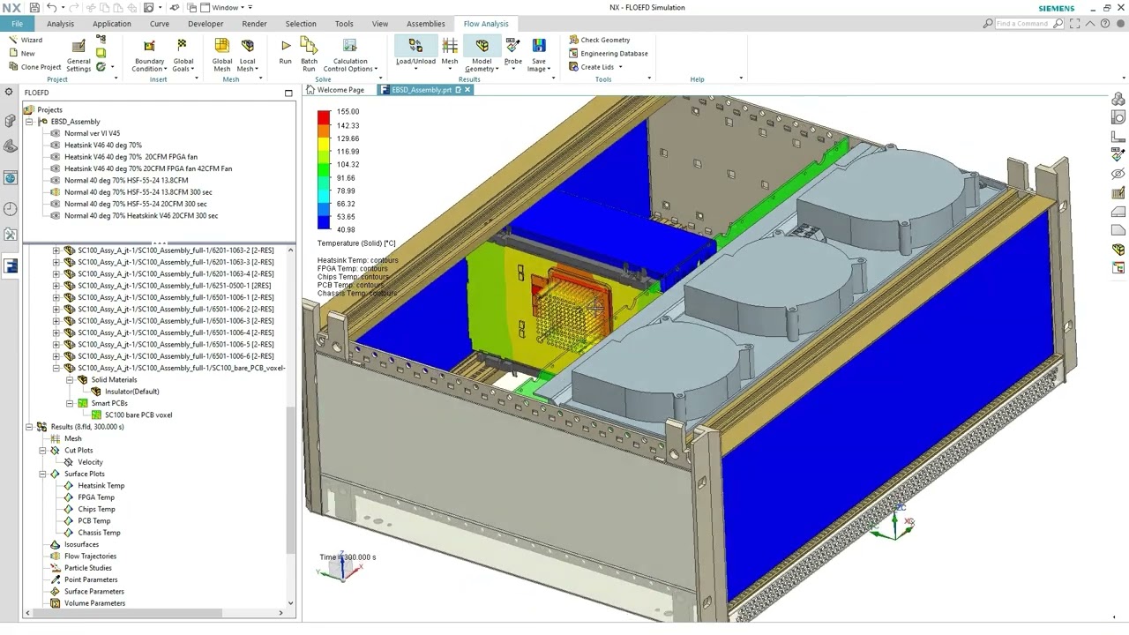Click the Undo arrow

51,7
